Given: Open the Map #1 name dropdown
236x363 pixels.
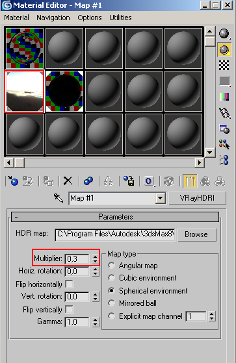Looking at the screenshot, I should click(161, 198).
